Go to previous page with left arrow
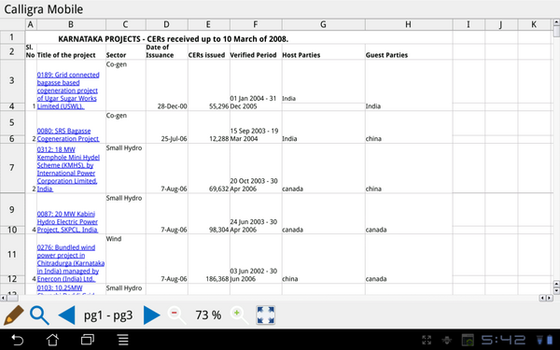Image resolution: width=560 pixels, height=350 pixels. point(66,315)
